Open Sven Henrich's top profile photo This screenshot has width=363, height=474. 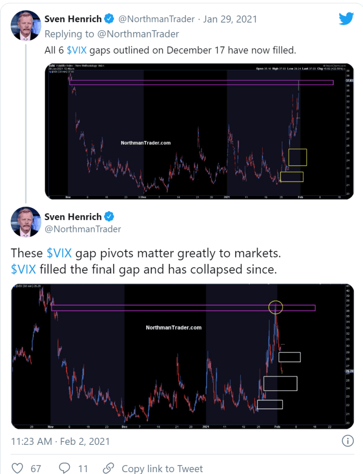[26, 25]
